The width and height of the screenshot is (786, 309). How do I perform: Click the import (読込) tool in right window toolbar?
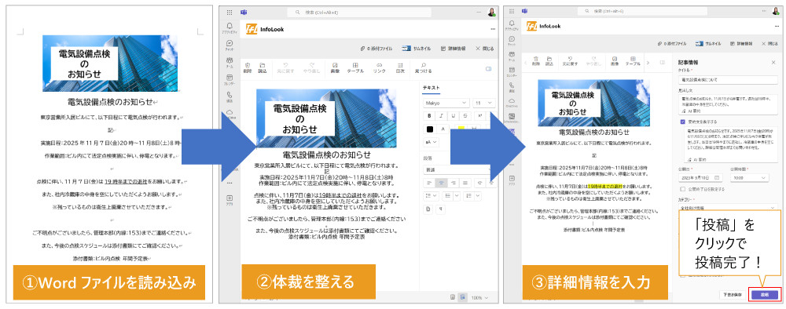pyautogui.click(x=549, y=60)
